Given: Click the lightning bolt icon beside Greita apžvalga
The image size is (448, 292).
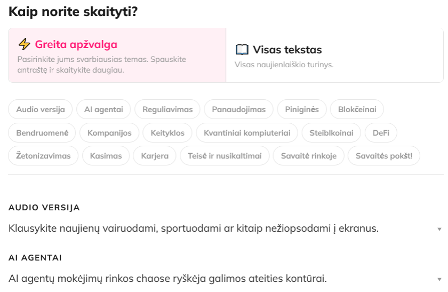Looking at the screenshot, I should coord(24,44).
